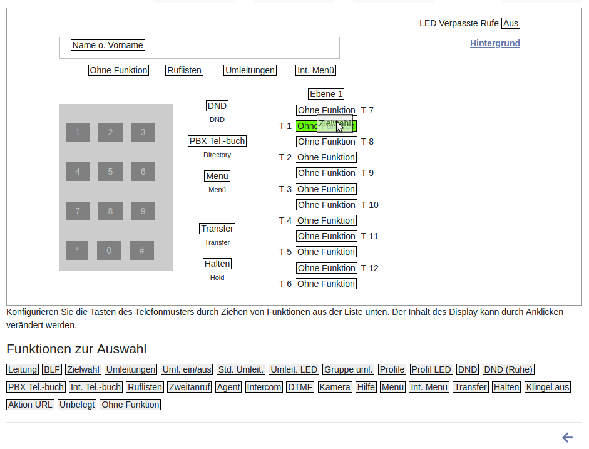The height and width of the screenshot is (449, 589).
Task: Select the Name o. Vorname display field
Action: point(108,45)
